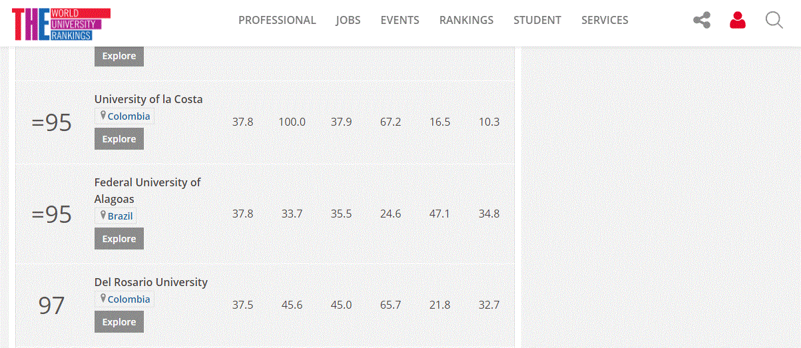Screen dimensions: 801x348
Task: Explore Federal University of Alagoas
Action: pos(119,239)
